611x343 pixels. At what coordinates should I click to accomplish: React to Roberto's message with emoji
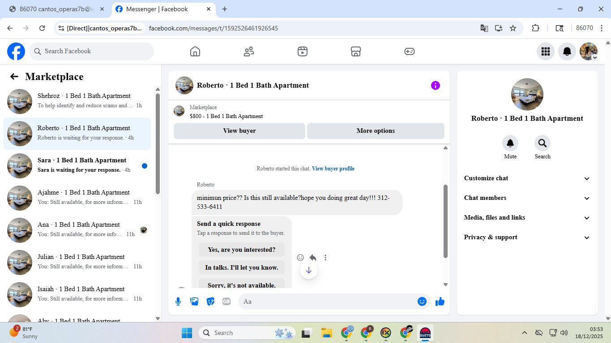[300, 258]
